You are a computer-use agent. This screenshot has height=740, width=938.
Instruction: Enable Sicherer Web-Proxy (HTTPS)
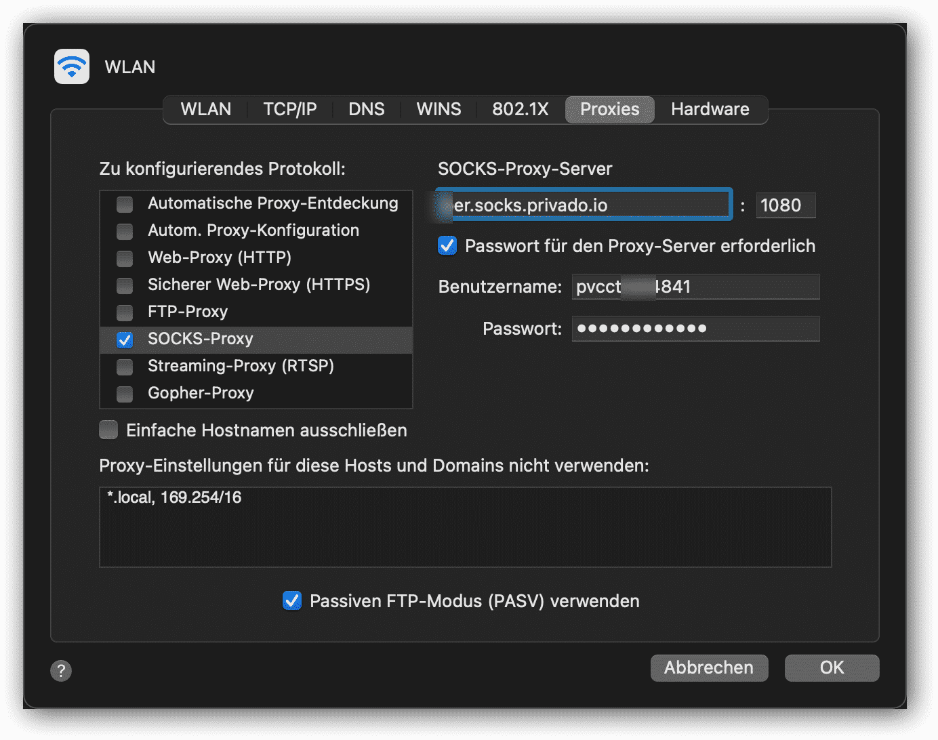[124, 285]
